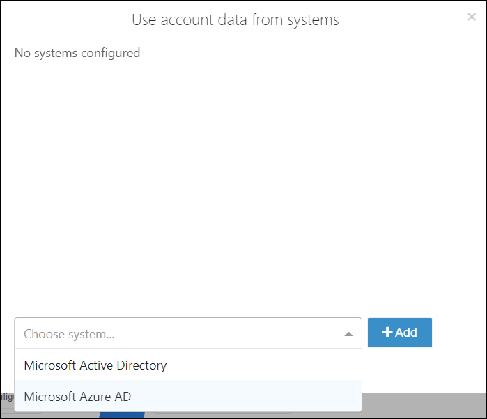Click the 'No systems configured' text
This screenshot has width=487, height=419.
[77, 53]
